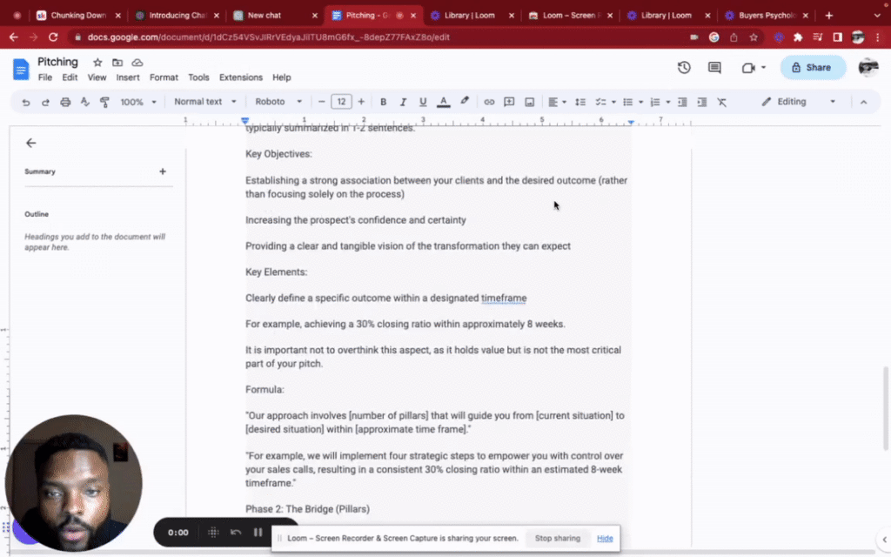Toggle italic formatting
The image size is (891, 557).
pos(403,103)
